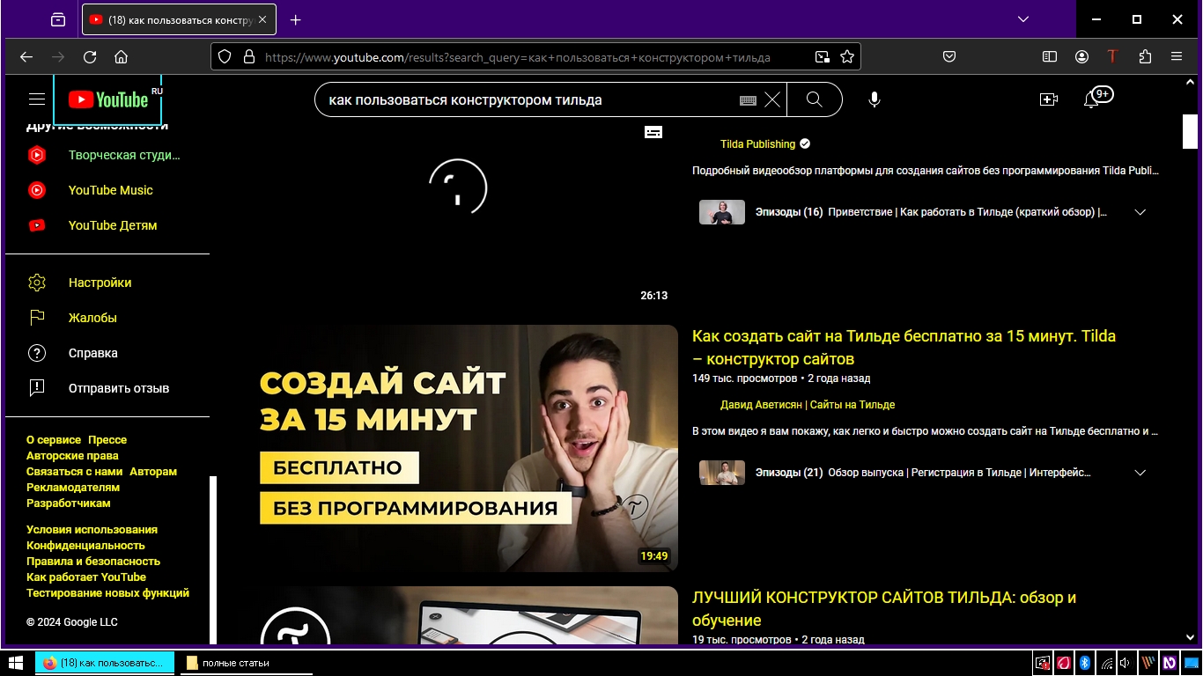This screenshot has height=676, width=1203.
Task: Open Настройки in the sidebar
Action: [100, 283]
